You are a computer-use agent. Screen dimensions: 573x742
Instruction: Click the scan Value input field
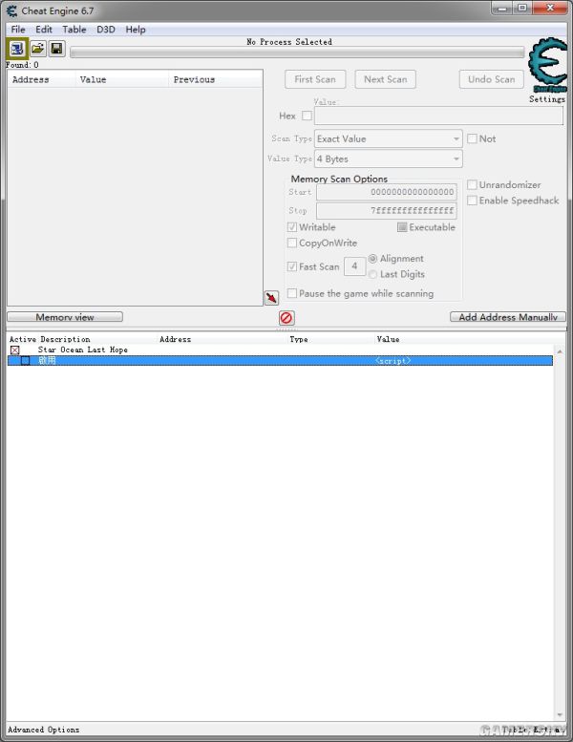(x=438, y=116)
